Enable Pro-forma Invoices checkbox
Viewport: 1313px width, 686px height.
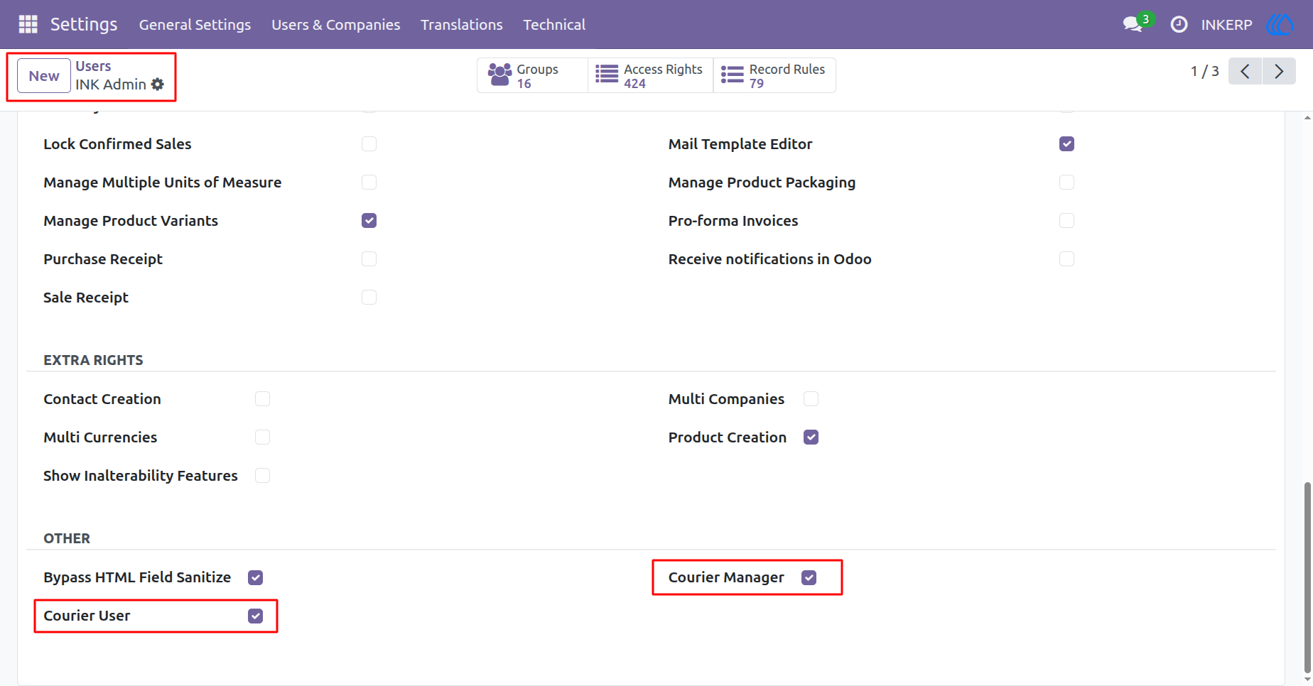(x=1066, y=221)
